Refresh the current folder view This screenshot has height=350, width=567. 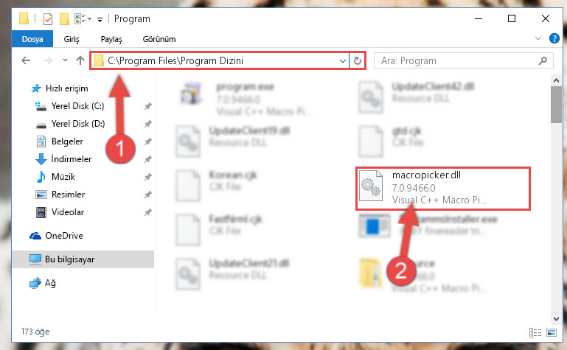(358, 60)
